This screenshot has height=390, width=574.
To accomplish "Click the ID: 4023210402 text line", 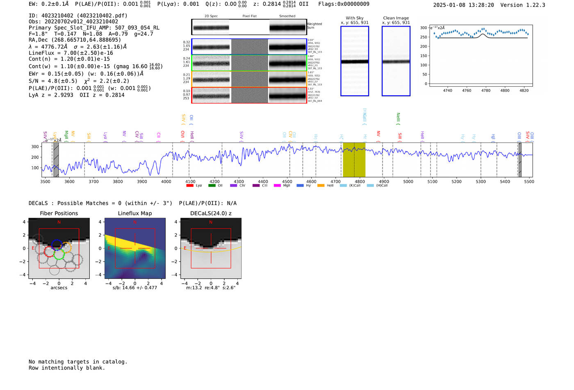I will coord(78,16).
